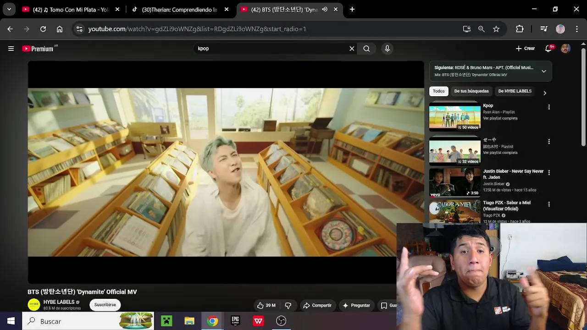Open the 32 videos playlist thumbnail
The height and width of the screenshot is (330, 587).
coord(455,151)
